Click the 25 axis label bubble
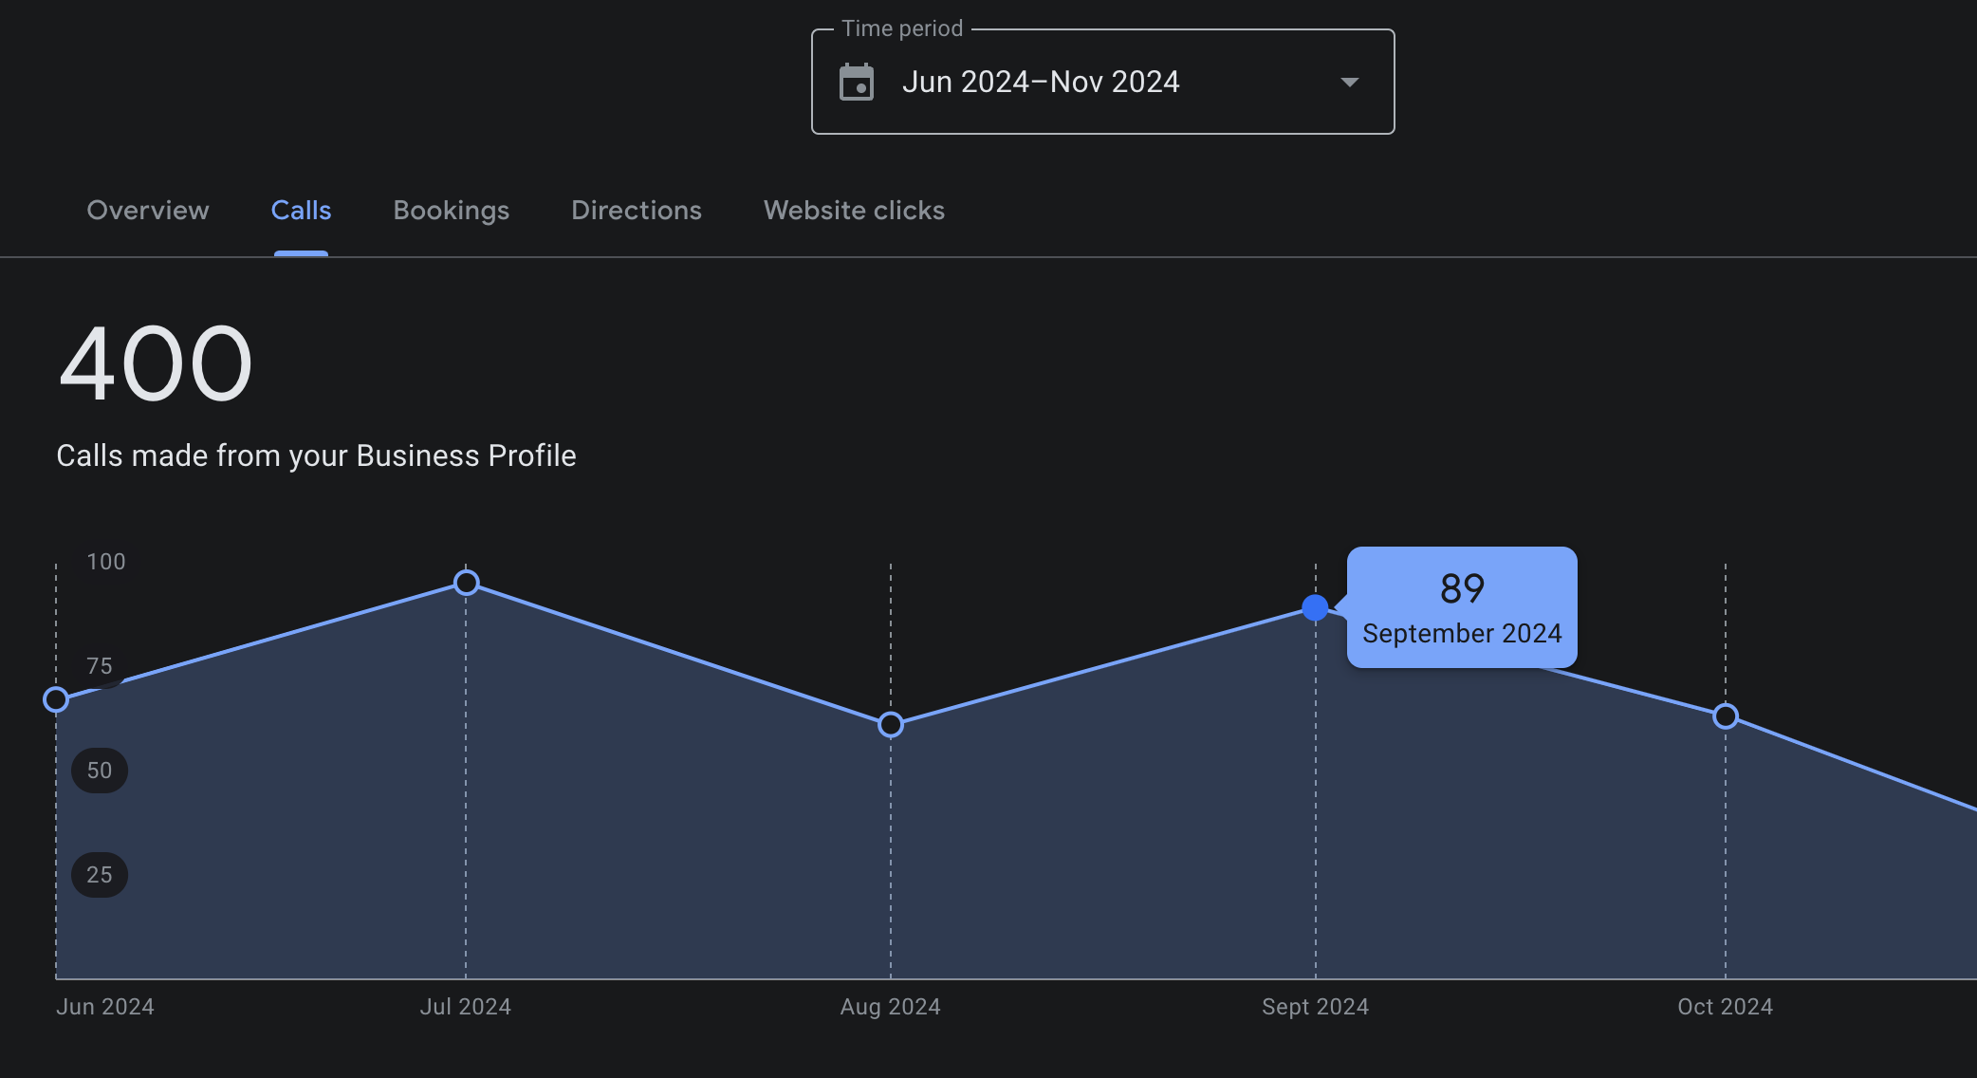 [x=100, y=874]
